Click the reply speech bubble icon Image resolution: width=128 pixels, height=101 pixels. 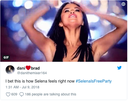pos(22,94)
